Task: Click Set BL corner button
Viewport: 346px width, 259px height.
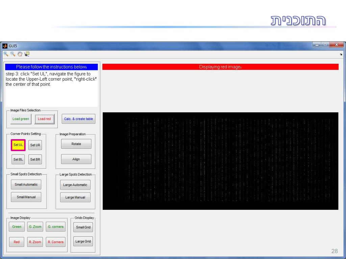Action: pos(18,160)
